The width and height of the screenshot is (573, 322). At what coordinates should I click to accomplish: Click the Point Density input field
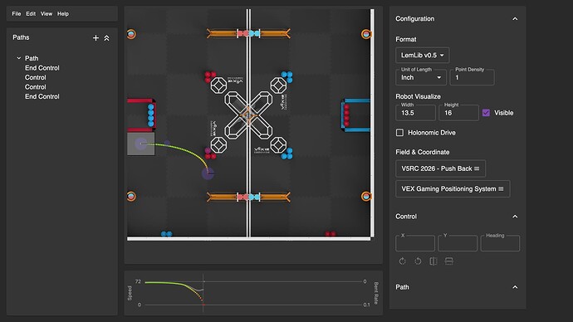(473, 77)
